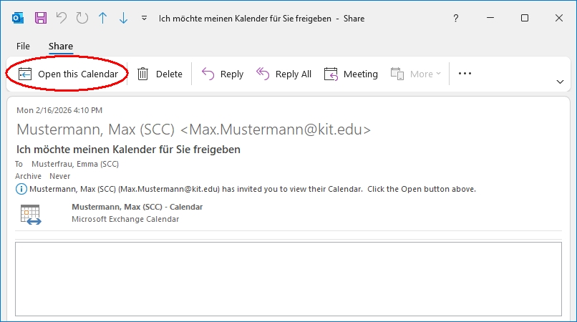The height and width of the screenshot is (322, 577).
Task: Expand Customize Quick Access Toolbar dropdown
Action: click(x=145, y=19)
